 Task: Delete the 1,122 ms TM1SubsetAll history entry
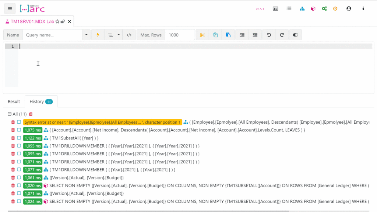click(x=13, y=138)
